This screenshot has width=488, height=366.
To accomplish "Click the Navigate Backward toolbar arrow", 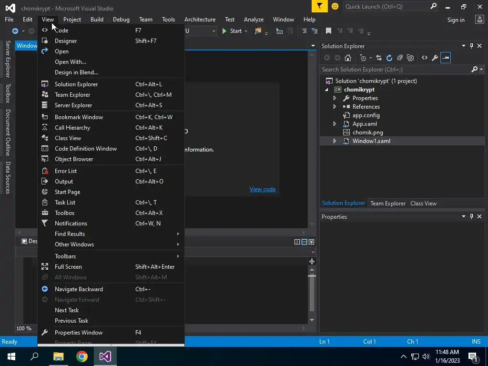I will pos(15,31).
